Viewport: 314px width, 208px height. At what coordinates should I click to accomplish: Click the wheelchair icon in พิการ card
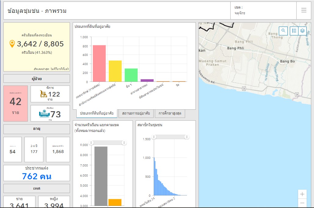point(44,94)
